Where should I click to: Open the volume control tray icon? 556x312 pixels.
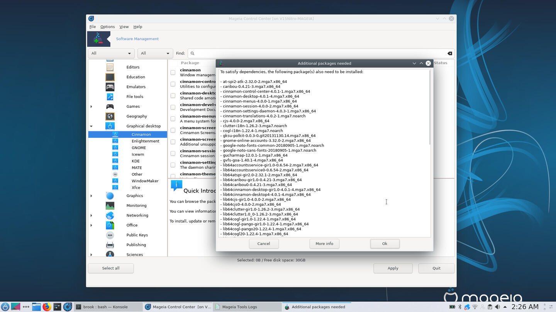[497, 307]
